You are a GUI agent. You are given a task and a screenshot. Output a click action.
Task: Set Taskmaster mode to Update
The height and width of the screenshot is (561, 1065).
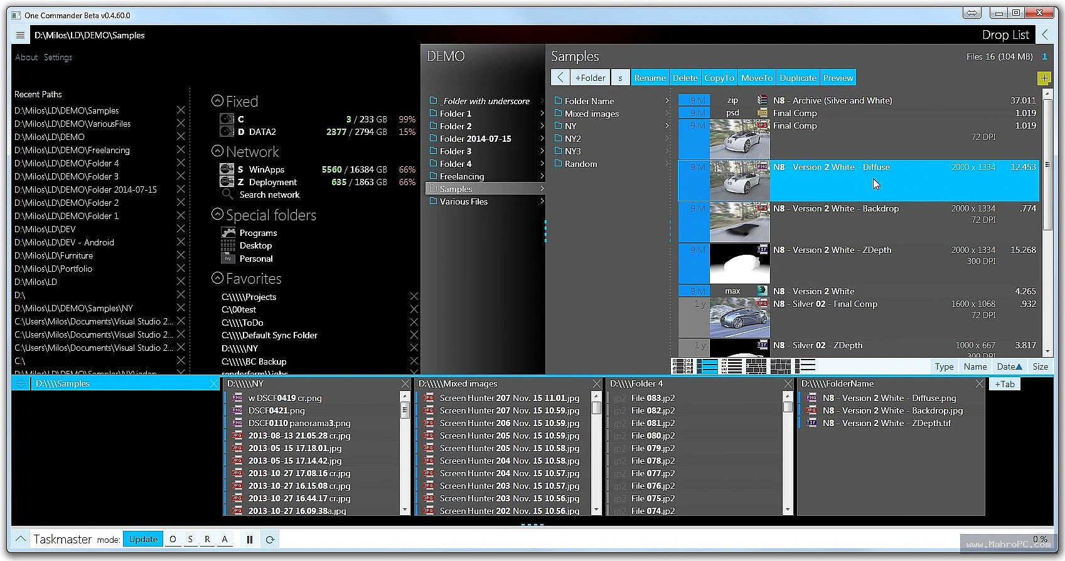pyautogui.click(x=143, y=539)
